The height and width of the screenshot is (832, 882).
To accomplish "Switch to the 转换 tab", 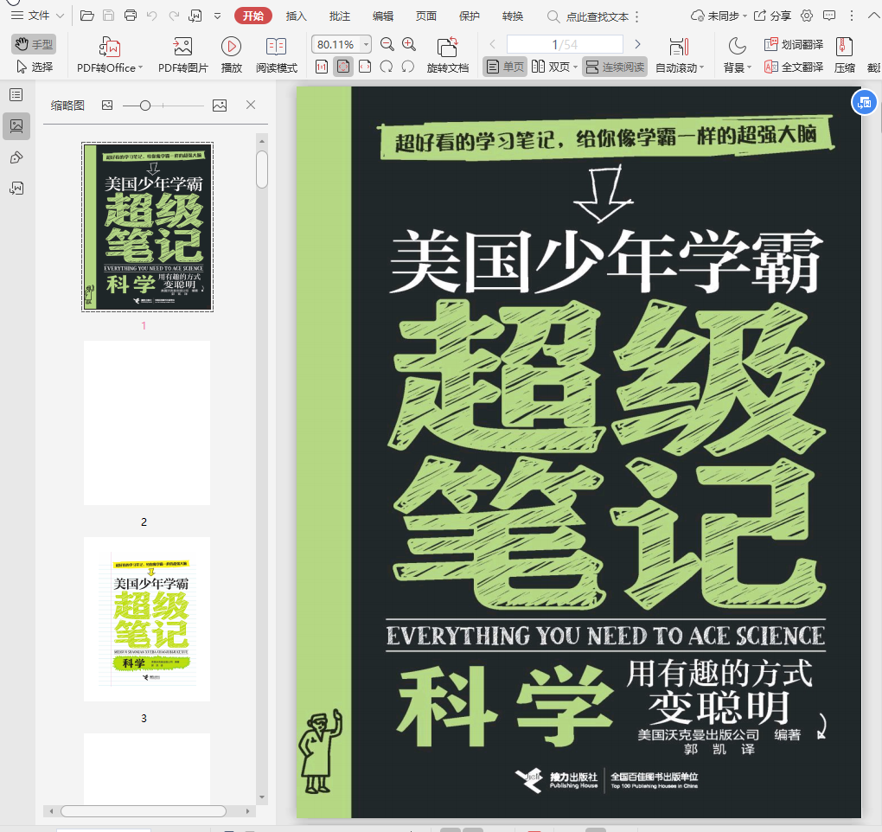I will (x=513, y=16).
